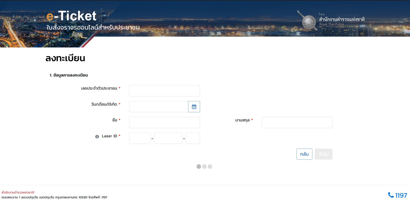Click the ลงทะเบียน page heading
Image resolution: width=410 pixels, height=202 pixels.
tap(65, 58)
